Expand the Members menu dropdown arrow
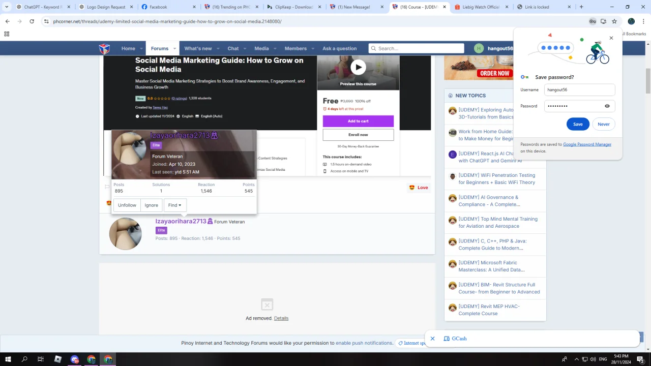 tap(313, 49)
